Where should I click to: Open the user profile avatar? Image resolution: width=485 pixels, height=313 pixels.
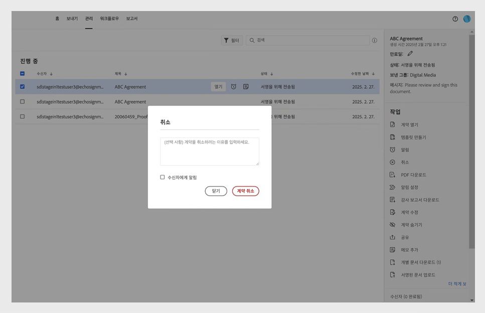point(467,19)
